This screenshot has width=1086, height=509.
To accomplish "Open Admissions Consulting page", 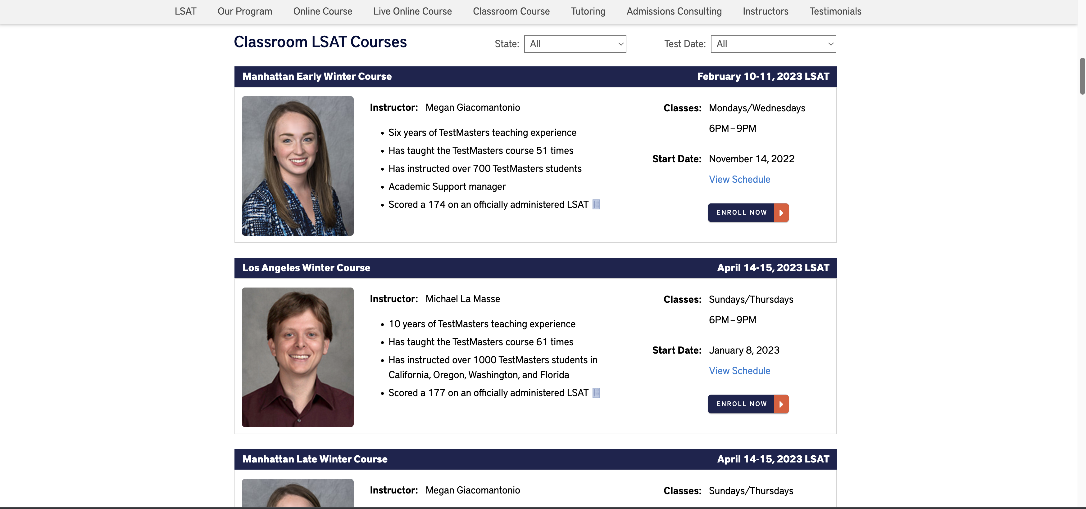I will (674, 11).
